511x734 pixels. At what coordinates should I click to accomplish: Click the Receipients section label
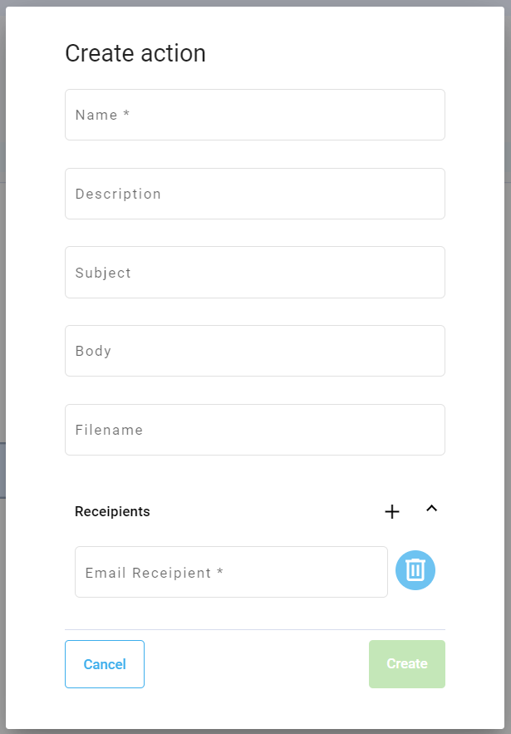coord(112,511)
